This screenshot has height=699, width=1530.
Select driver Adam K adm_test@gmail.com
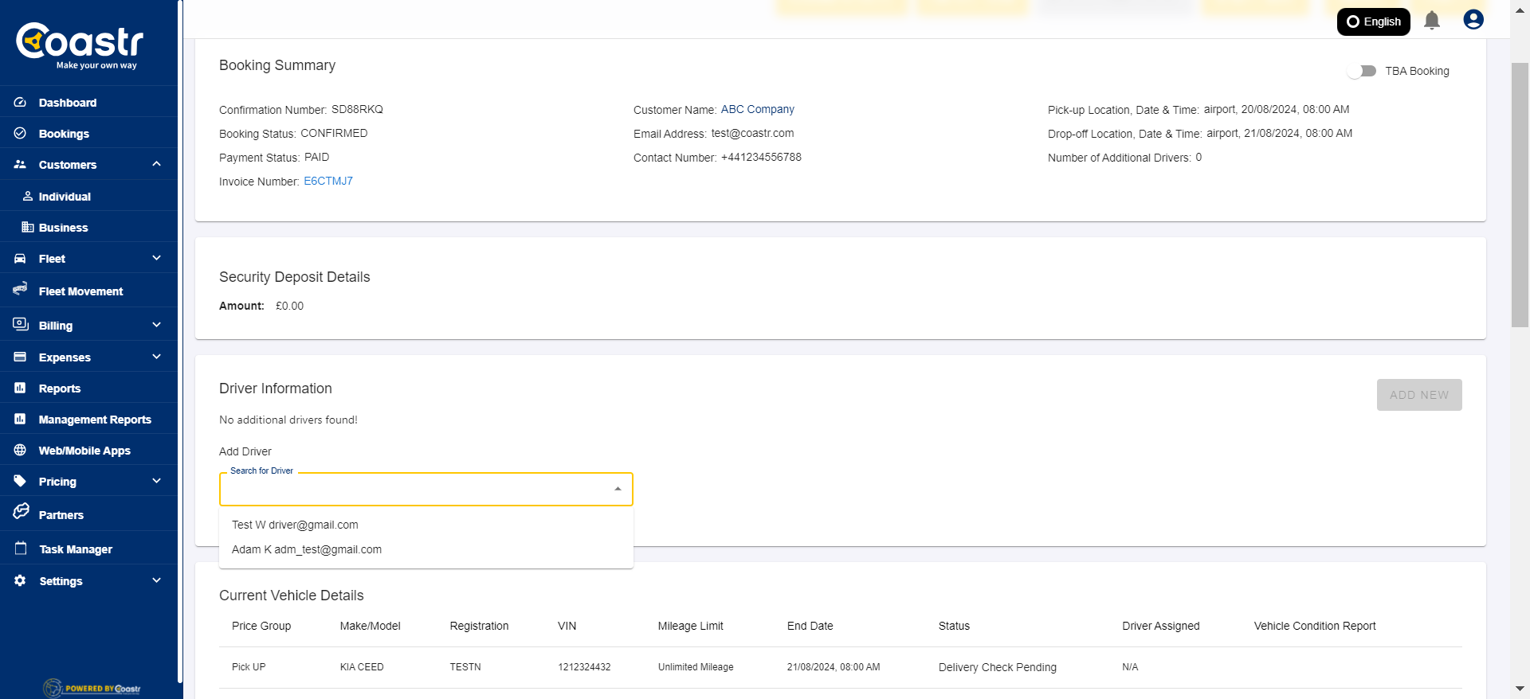[x=426, y=549]
